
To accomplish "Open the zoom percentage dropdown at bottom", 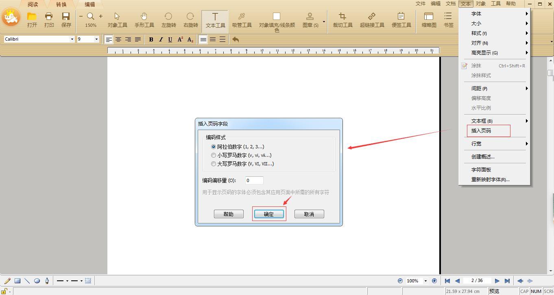I will [x=426, y=280].
